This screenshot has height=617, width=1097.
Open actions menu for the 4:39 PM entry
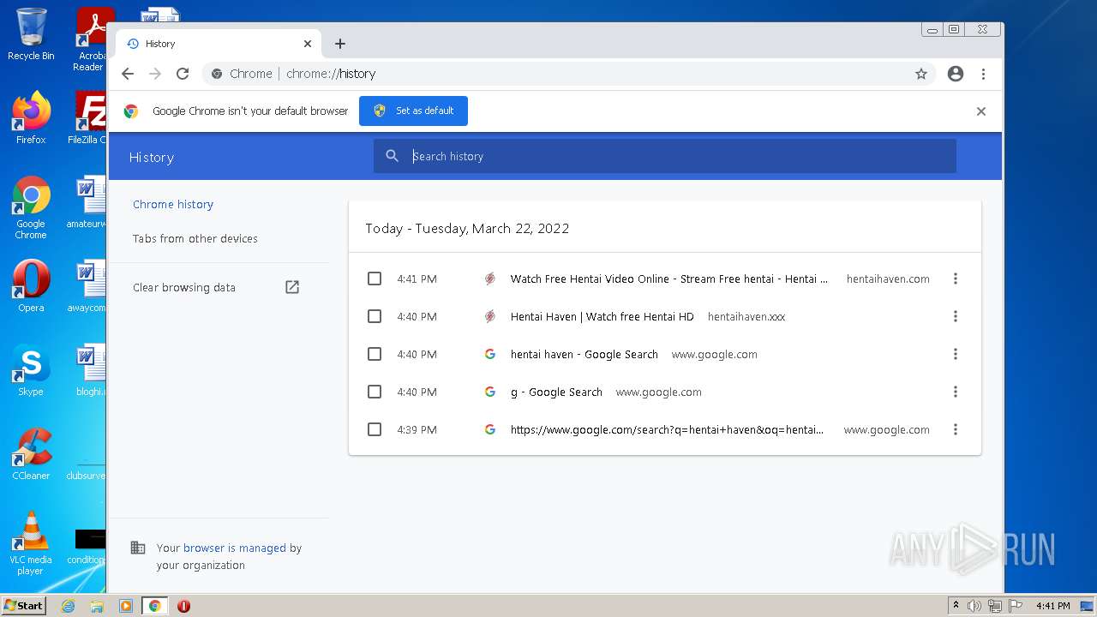pos(956,429)
